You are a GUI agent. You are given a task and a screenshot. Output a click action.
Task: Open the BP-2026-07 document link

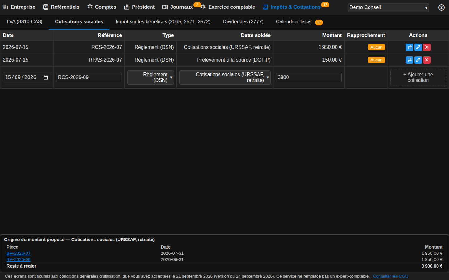pyautogui.click(x=18, y=254)
